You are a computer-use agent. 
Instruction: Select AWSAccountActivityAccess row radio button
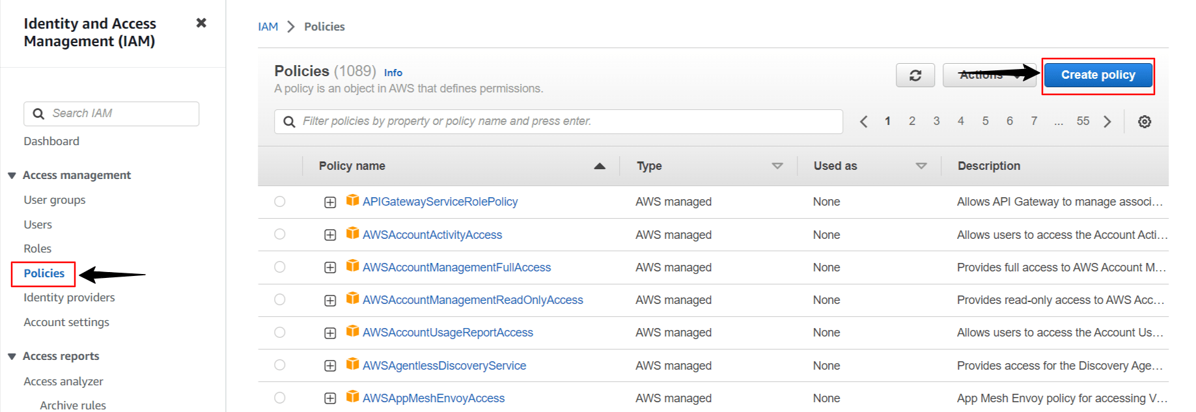tap(280, 234)
